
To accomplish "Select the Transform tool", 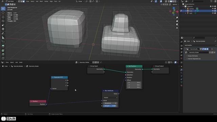I will 3,29.
